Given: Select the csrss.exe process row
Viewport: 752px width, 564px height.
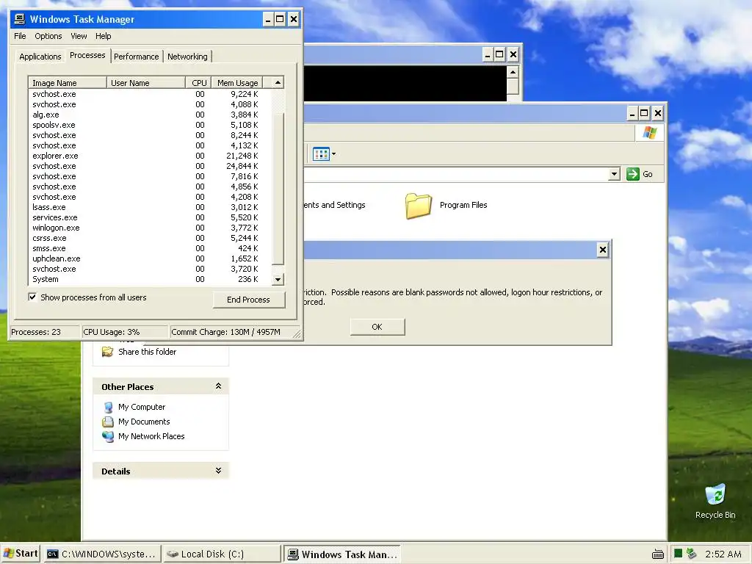Looking at the screenshot, I should [150, 239].
